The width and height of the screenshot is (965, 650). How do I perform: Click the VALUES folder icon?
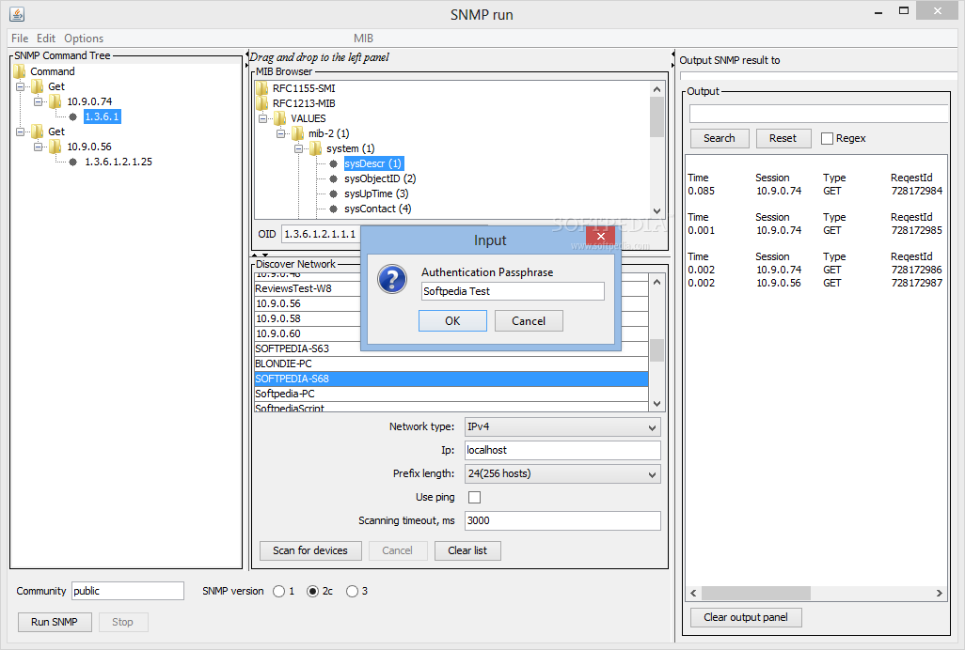280,118
